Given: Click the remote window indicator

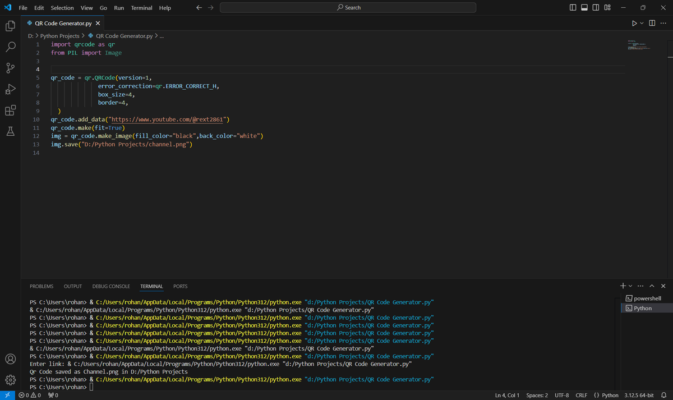Looking at the screenshot, I should [7, 396].
